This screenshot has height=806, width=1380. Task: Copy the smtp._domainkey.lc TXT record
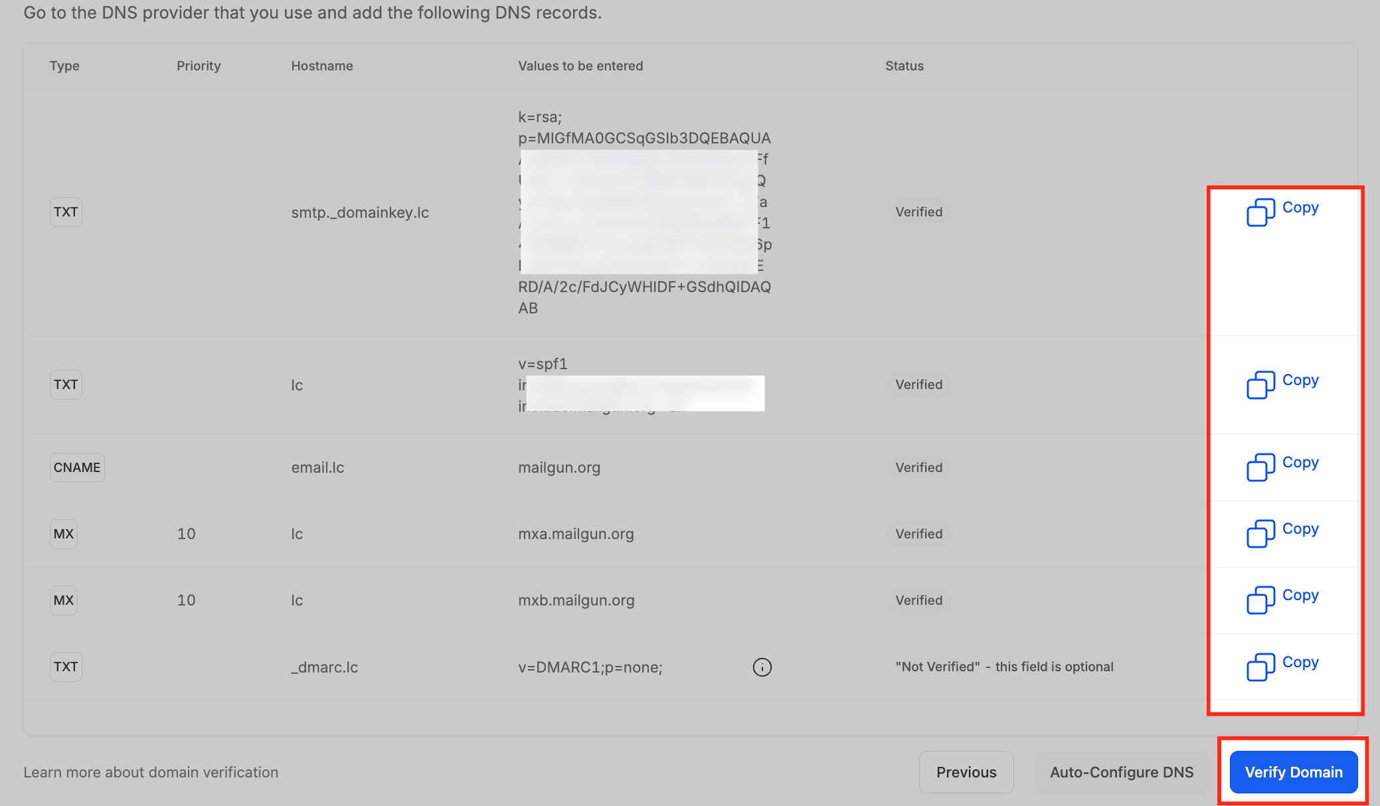pos(1282,212)
